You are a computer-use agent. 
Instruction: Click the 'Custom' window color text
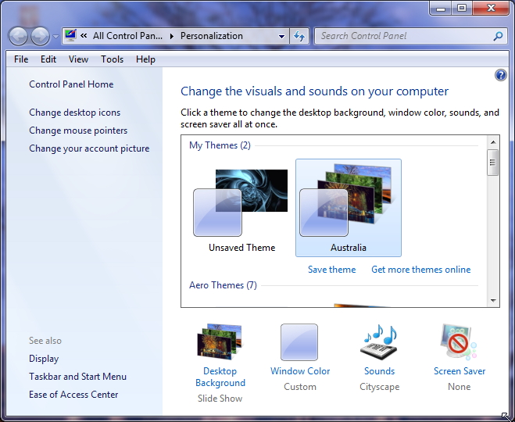[x=300, y=387]
